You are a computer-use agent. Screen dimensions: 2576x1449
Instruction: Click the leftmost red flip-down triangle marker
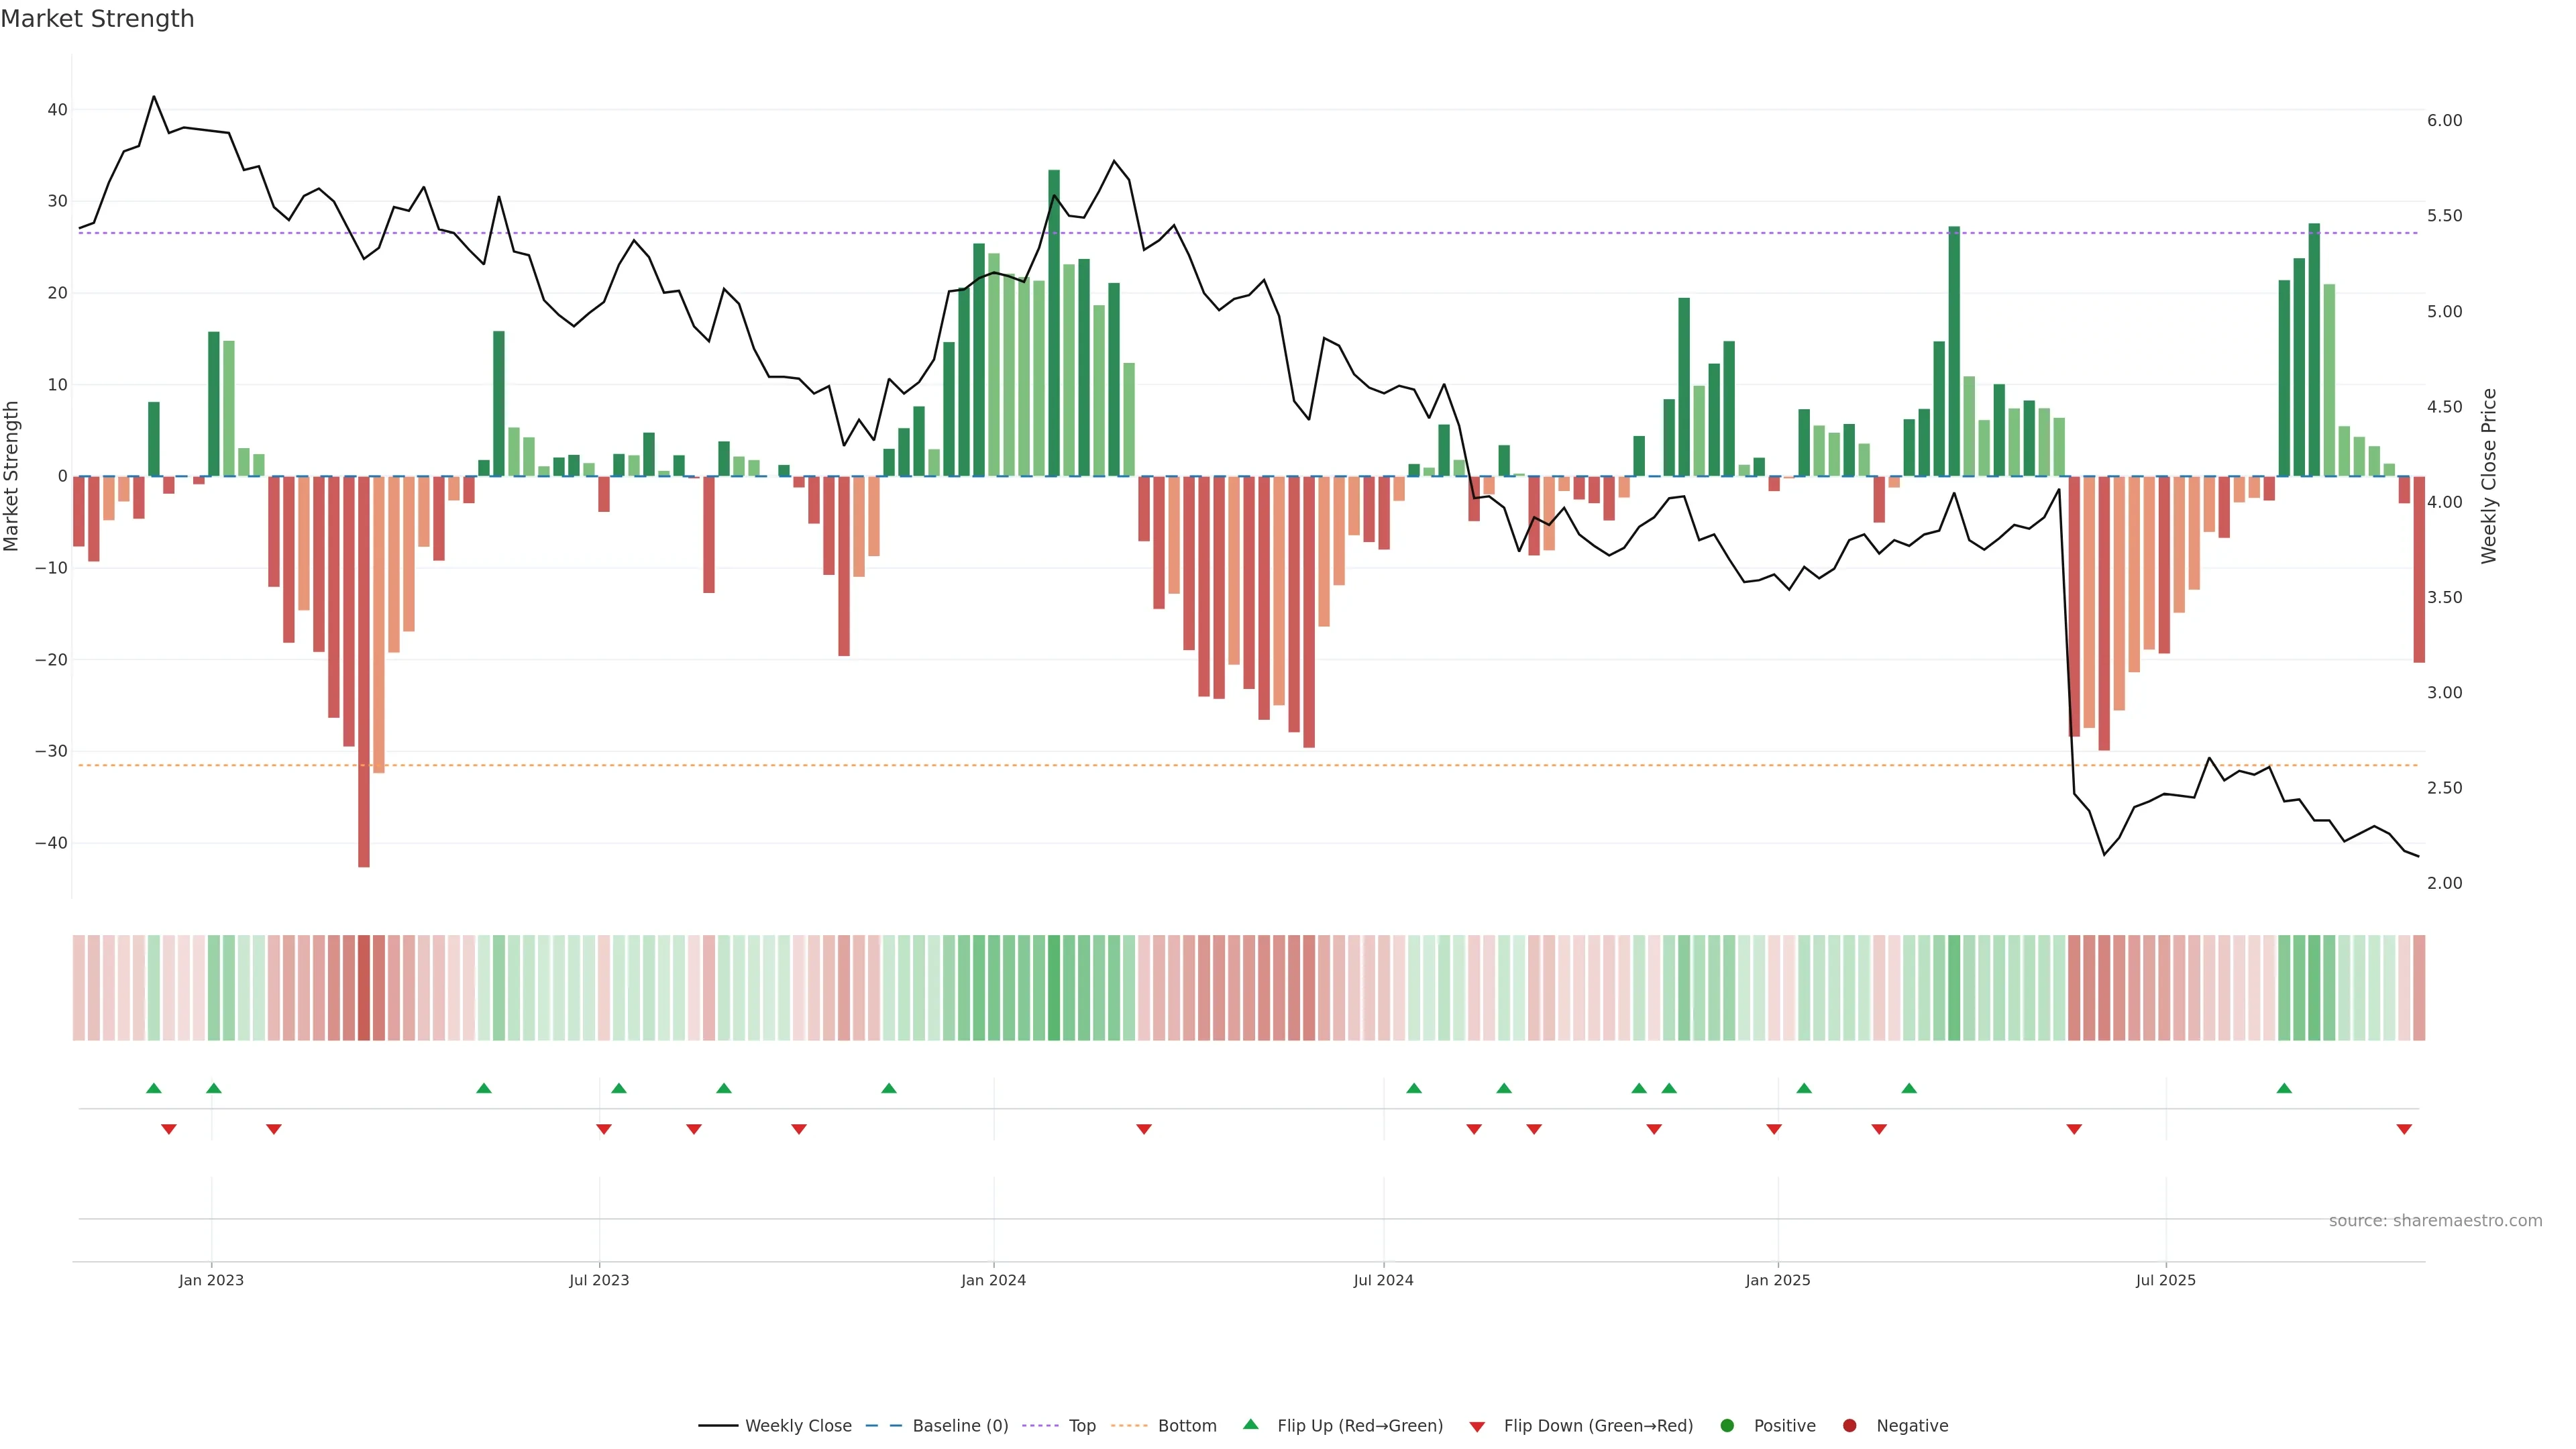[169, 1129]
